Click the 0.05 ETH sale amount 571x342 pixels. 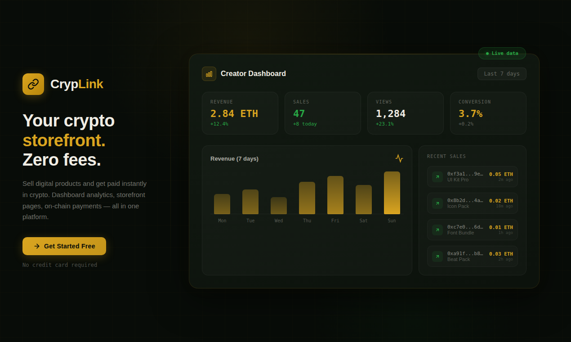pos(501,174)
